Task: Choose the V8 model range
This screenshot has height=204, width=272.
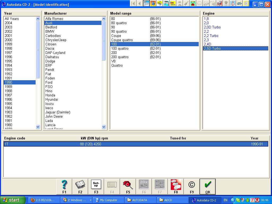Action: click(155, 61)
